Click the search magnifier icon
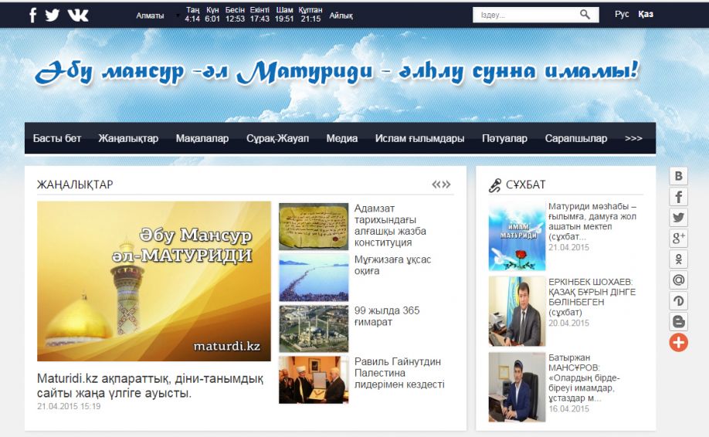This screenshot has height=437, width=709. click(x=585, y=14)
